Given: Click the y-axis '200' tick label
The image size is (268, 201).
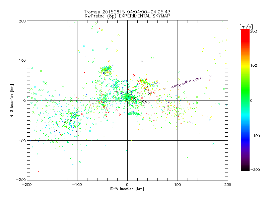Looking at the screenshot, I should coord(22,21).
